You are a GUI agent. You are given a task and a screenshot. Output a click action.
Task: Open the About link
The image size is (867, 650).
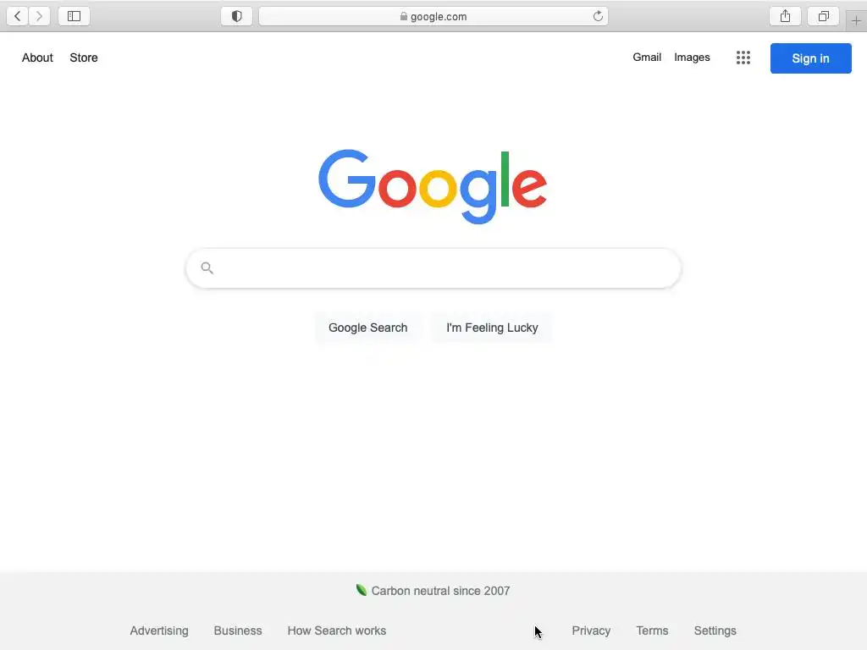coord(37,58)
